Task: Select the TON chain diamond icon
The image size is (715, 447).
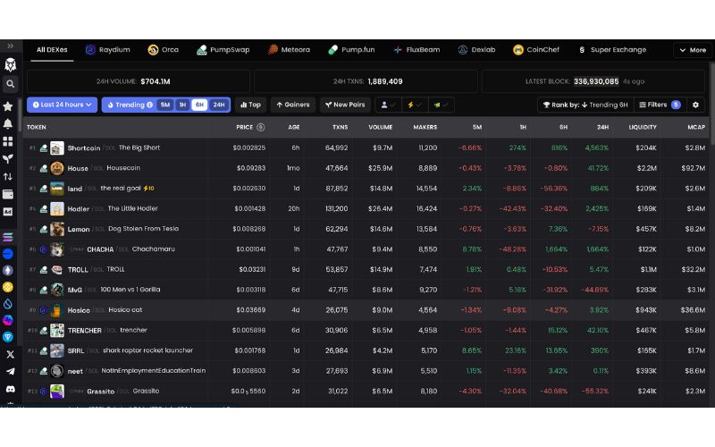Action: pyautogui.click(x=8, y=337)
